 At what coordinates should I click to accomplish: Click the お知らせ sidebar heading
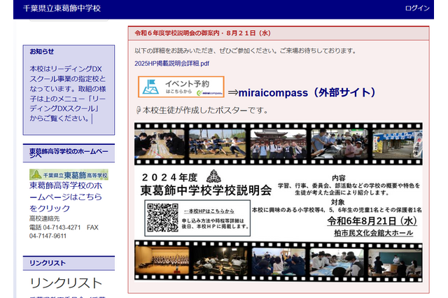pyautogui.click(x=42, y=51)
